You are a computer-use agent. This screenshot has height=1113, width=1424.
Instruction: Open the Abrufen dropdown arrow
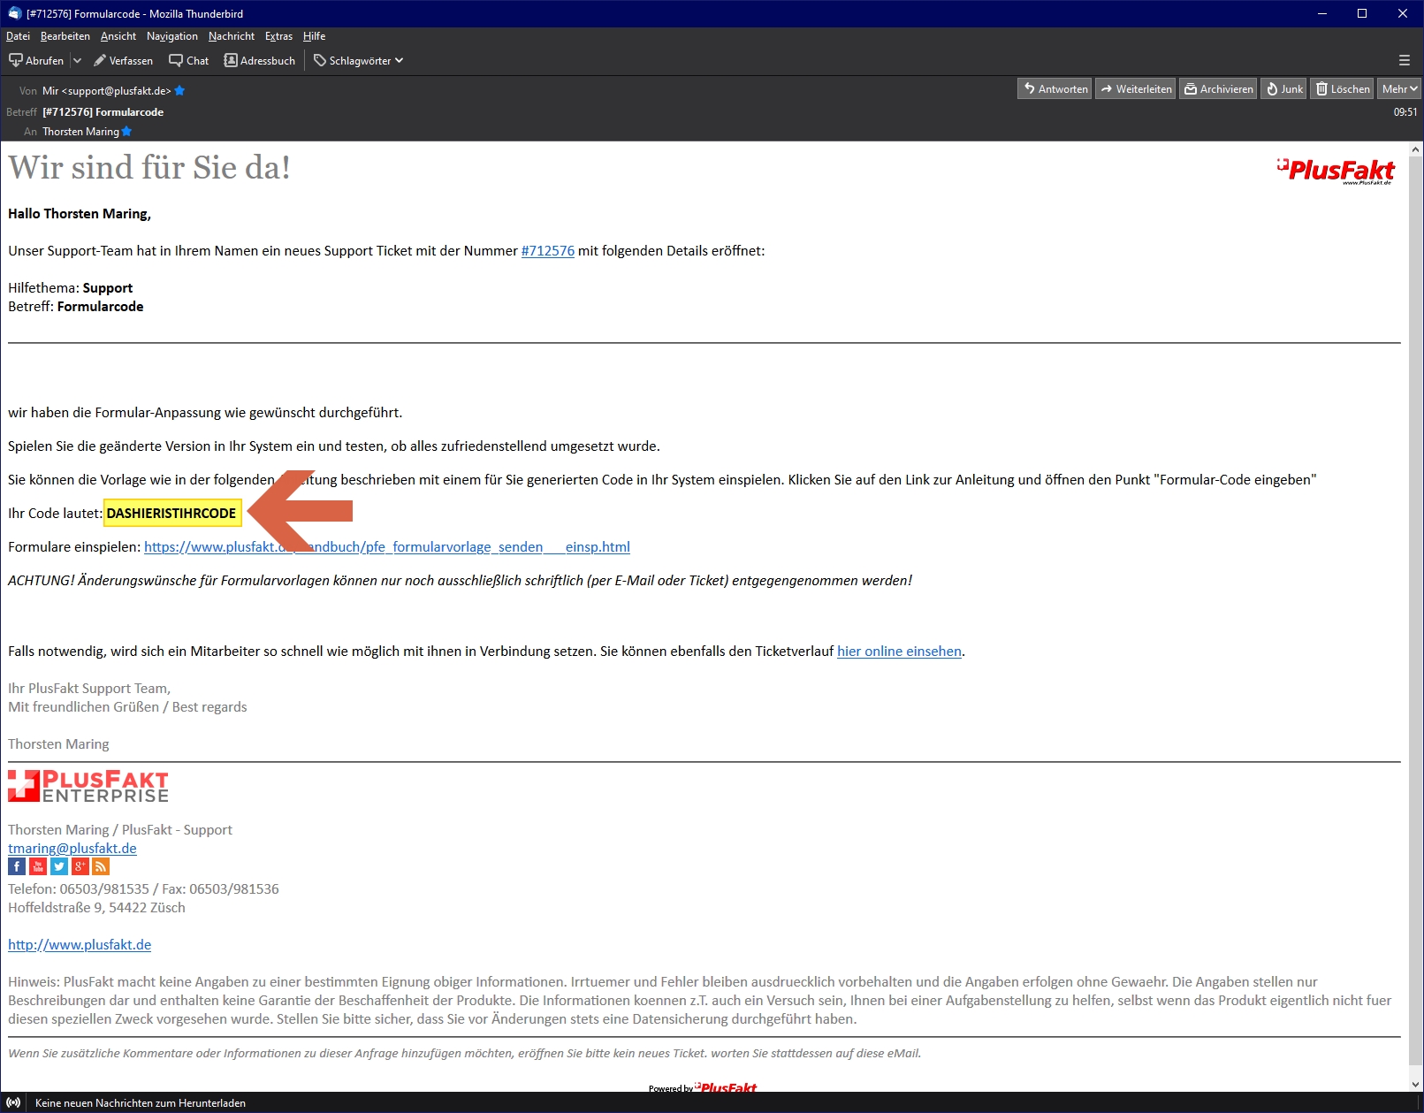point(77,61)
